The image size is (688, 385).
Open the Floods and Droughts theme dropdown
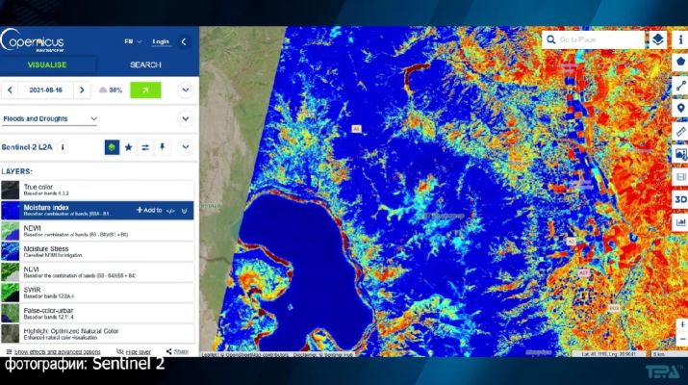coord(50,119)
